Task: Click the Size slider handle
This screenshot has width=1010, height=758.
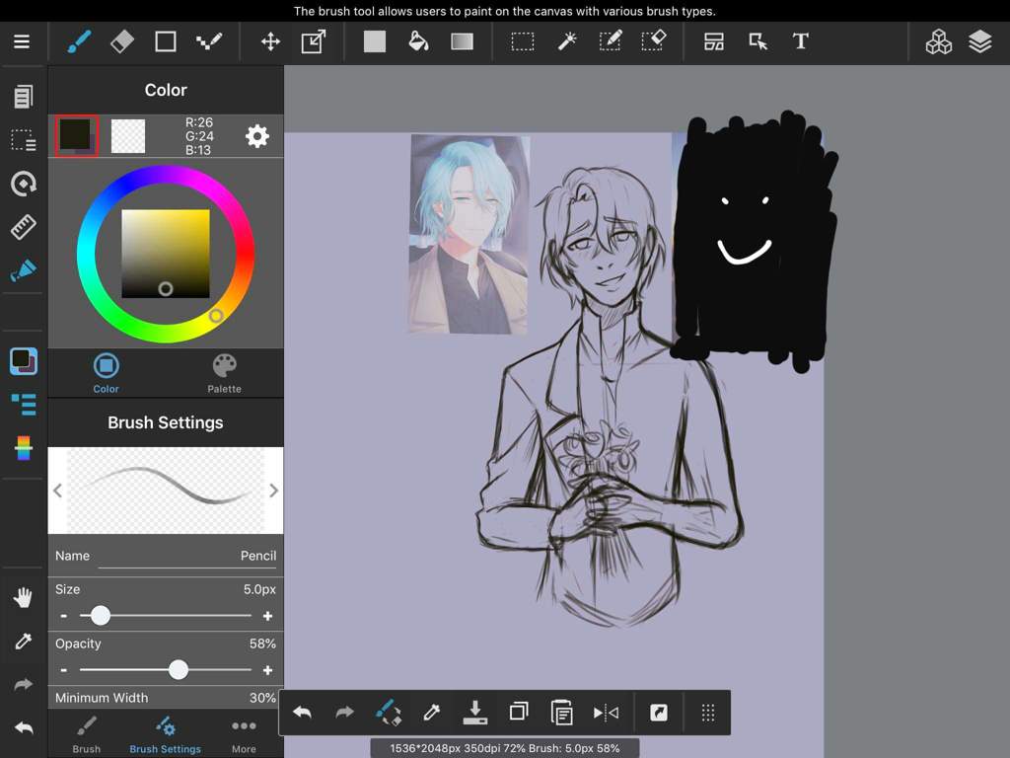Action: (100, 616)
